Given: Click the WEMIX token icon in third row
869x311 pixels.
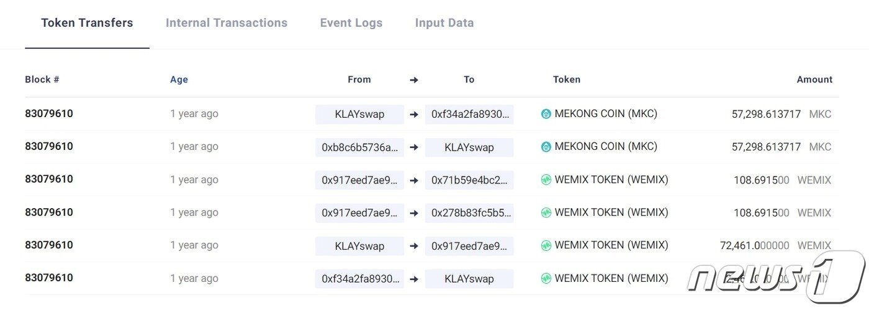Looking at the screenshot, I should [x=546, y=180].
